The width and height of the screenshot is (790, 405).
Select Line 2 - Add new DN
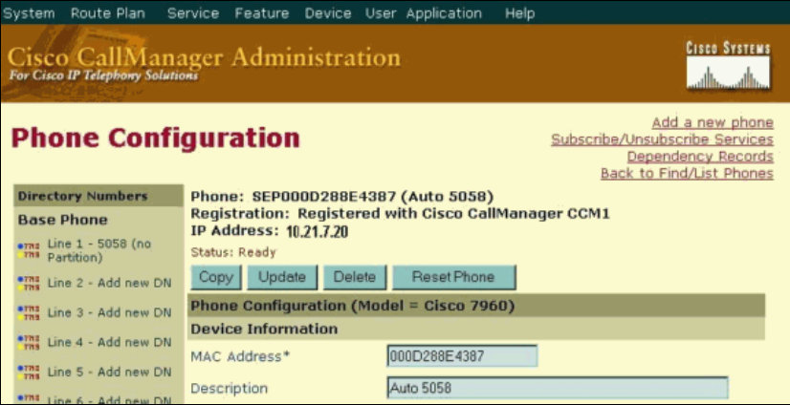109,283
